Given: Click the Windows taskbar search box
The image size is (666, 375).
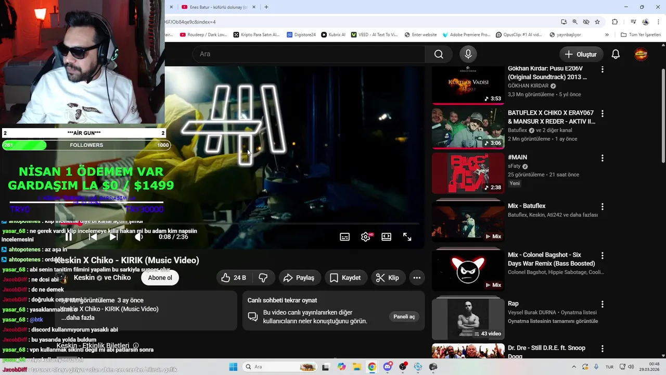Looking at the screenshot, I should 280,367.
